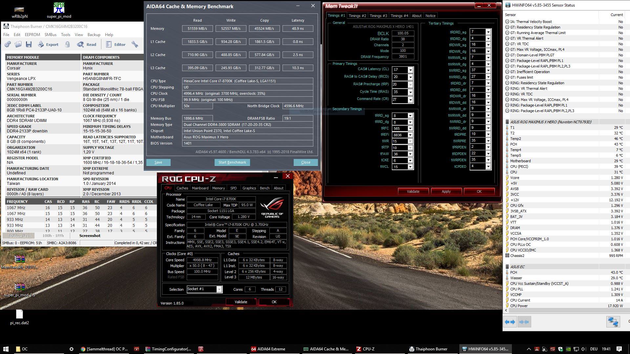Select the 100h - 1FFh tab
This screenshot has width=630, height=354.
(53, 236)
